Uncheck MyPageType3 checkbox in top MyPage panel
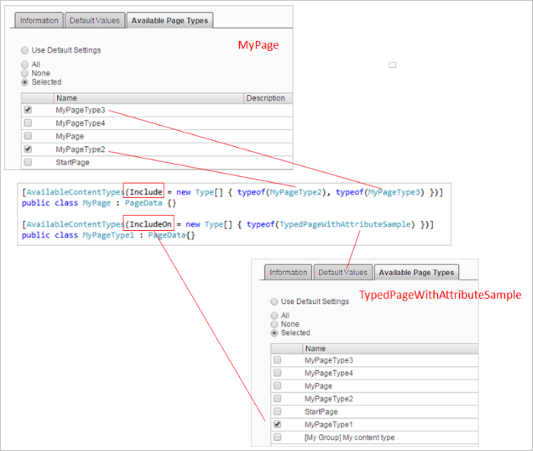The width and height of the screenshot is (533, 451). click(x=28, y=110)
